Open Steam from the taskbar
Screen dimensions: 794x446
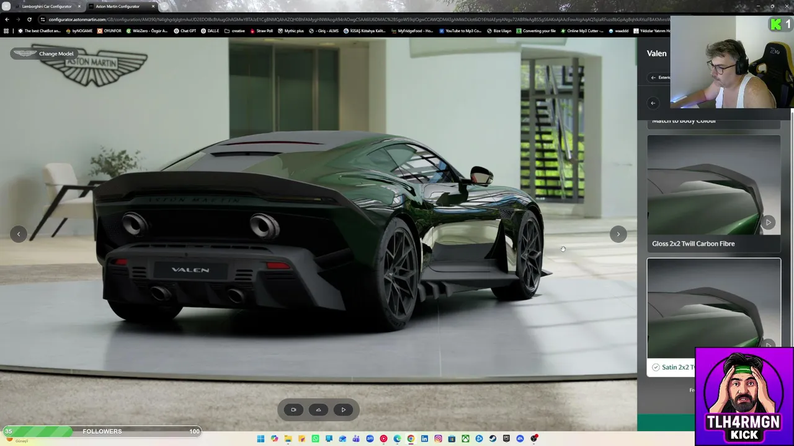[x=493, y=439]
